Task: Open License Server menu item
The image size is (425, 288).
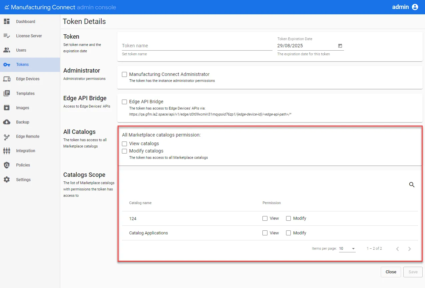Action: [x=30, y=36]
